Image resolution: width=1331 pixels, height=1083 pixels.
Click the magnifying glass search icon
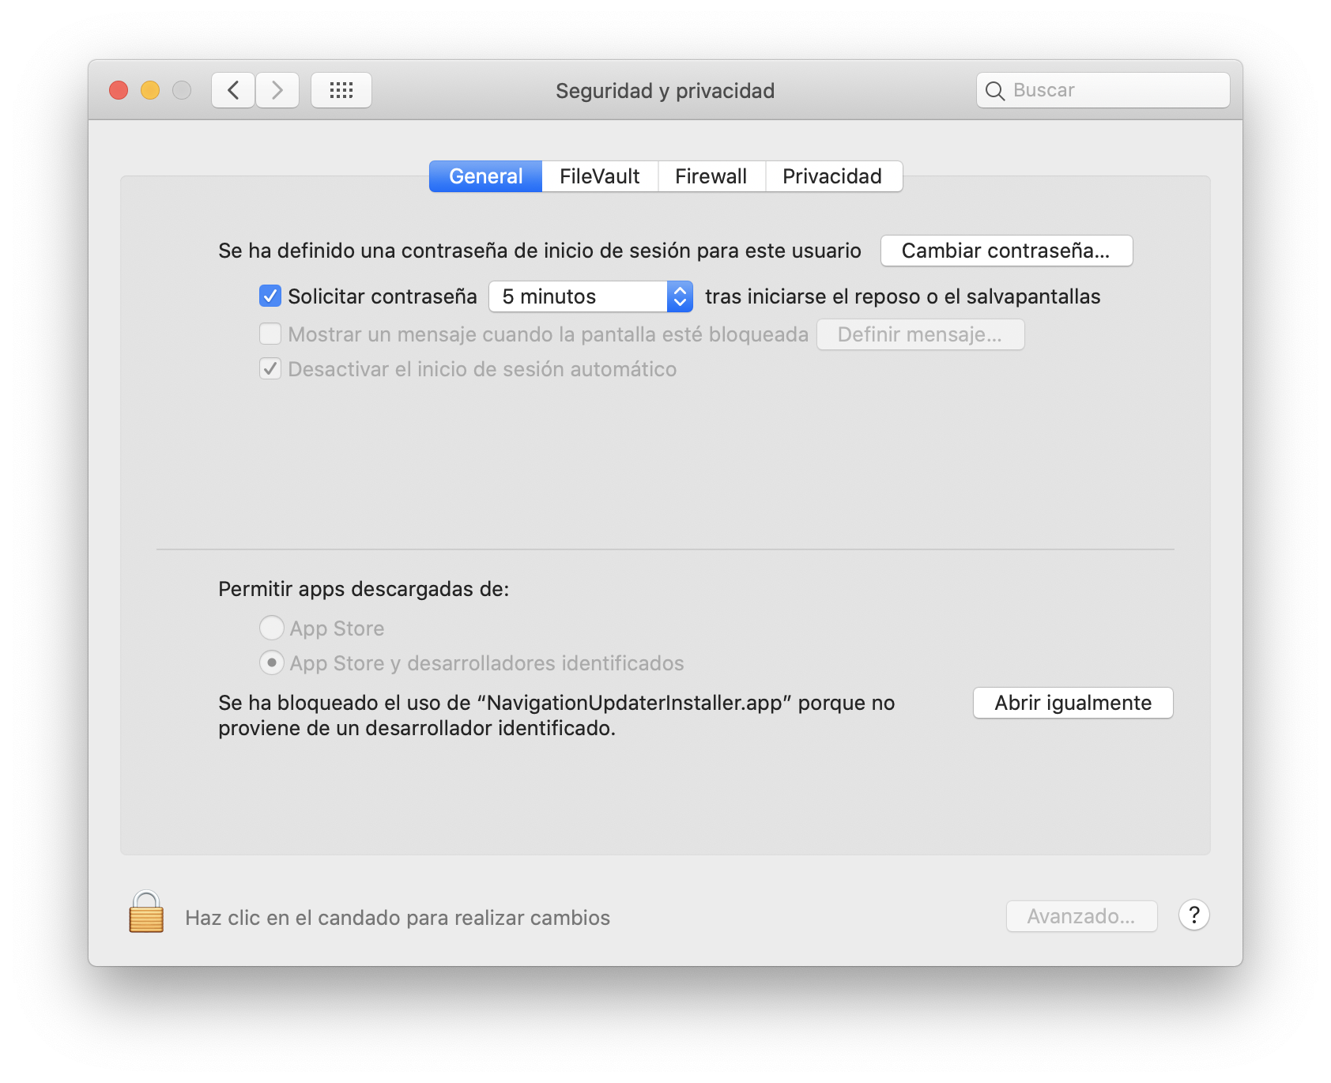(x=995, y=91)
